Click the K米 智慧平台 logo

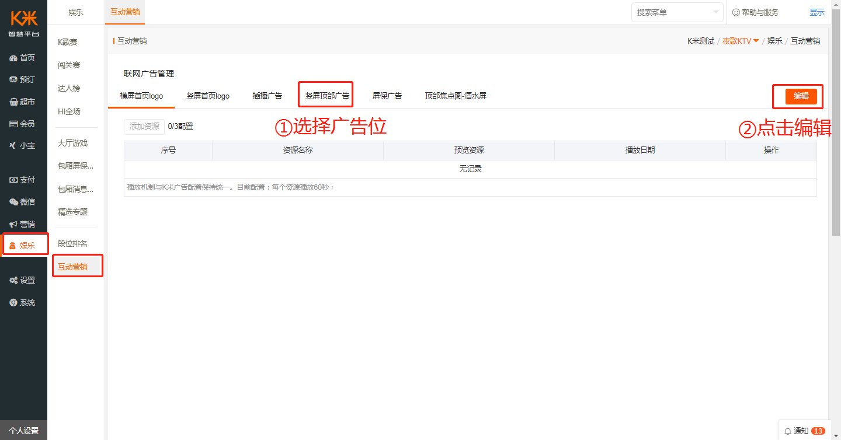(23, 23)
